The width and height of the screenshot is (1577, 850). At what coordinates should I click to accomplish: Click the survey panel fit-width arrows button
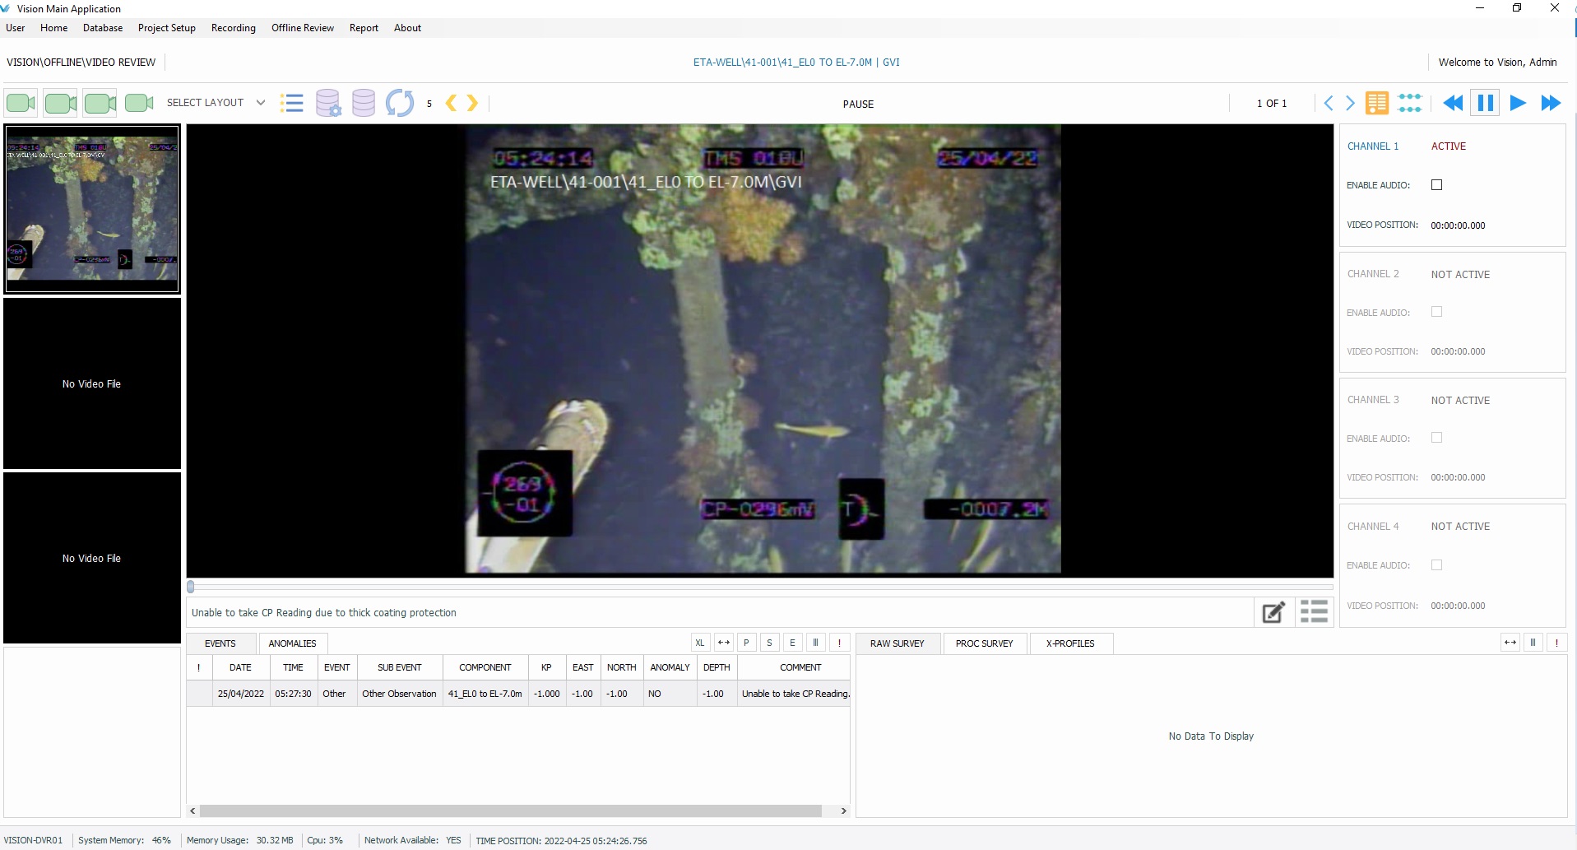pos(1510,643)
